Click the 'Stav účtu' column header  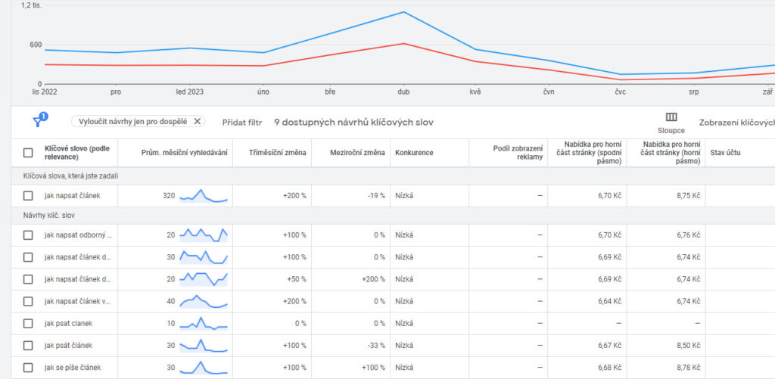[727, 153]
